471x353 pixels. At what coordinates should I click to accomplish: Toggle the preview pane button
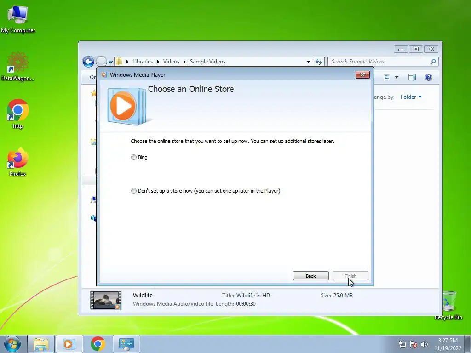point(412,77)
